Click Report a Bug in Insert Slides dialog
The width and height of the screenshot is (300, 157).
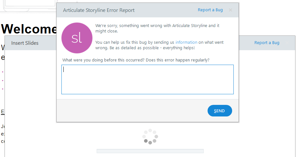267,43
